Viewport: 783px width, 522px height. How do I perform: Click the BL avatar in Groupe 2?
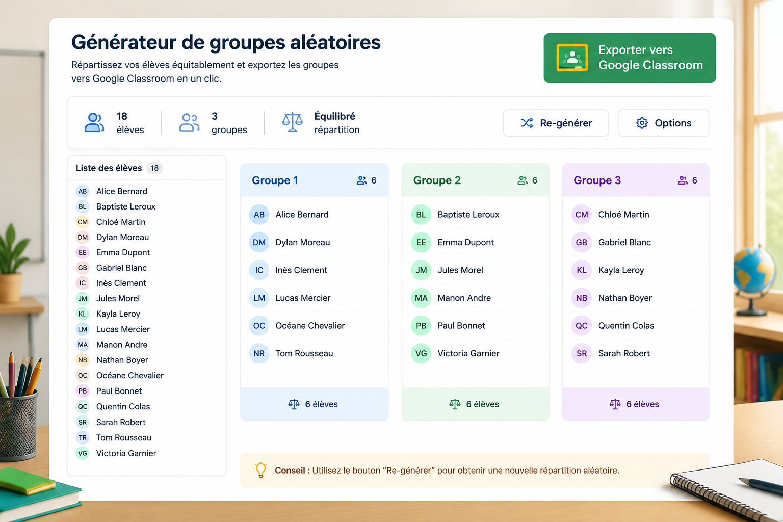[x=421, y=215]
